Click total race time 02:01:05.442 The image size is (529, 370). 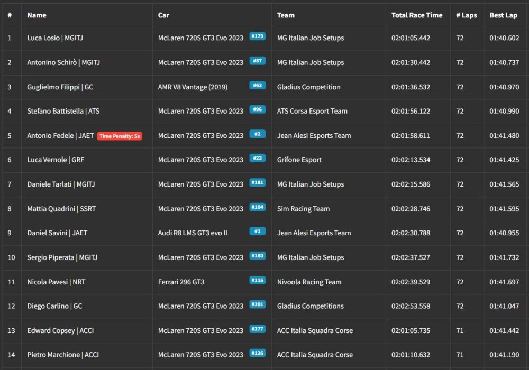[x=411, y=38]
